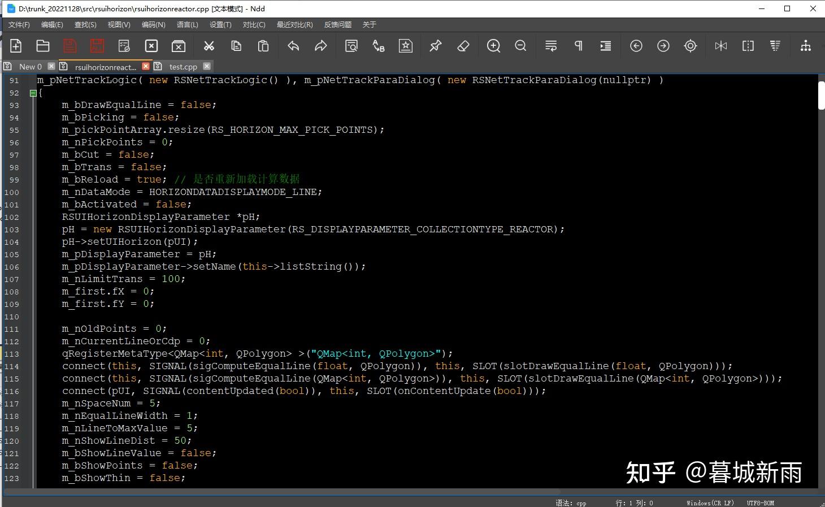Toggle word wrap icon
The width and height of the screenshot is (825, 507).
click(551, 46)
